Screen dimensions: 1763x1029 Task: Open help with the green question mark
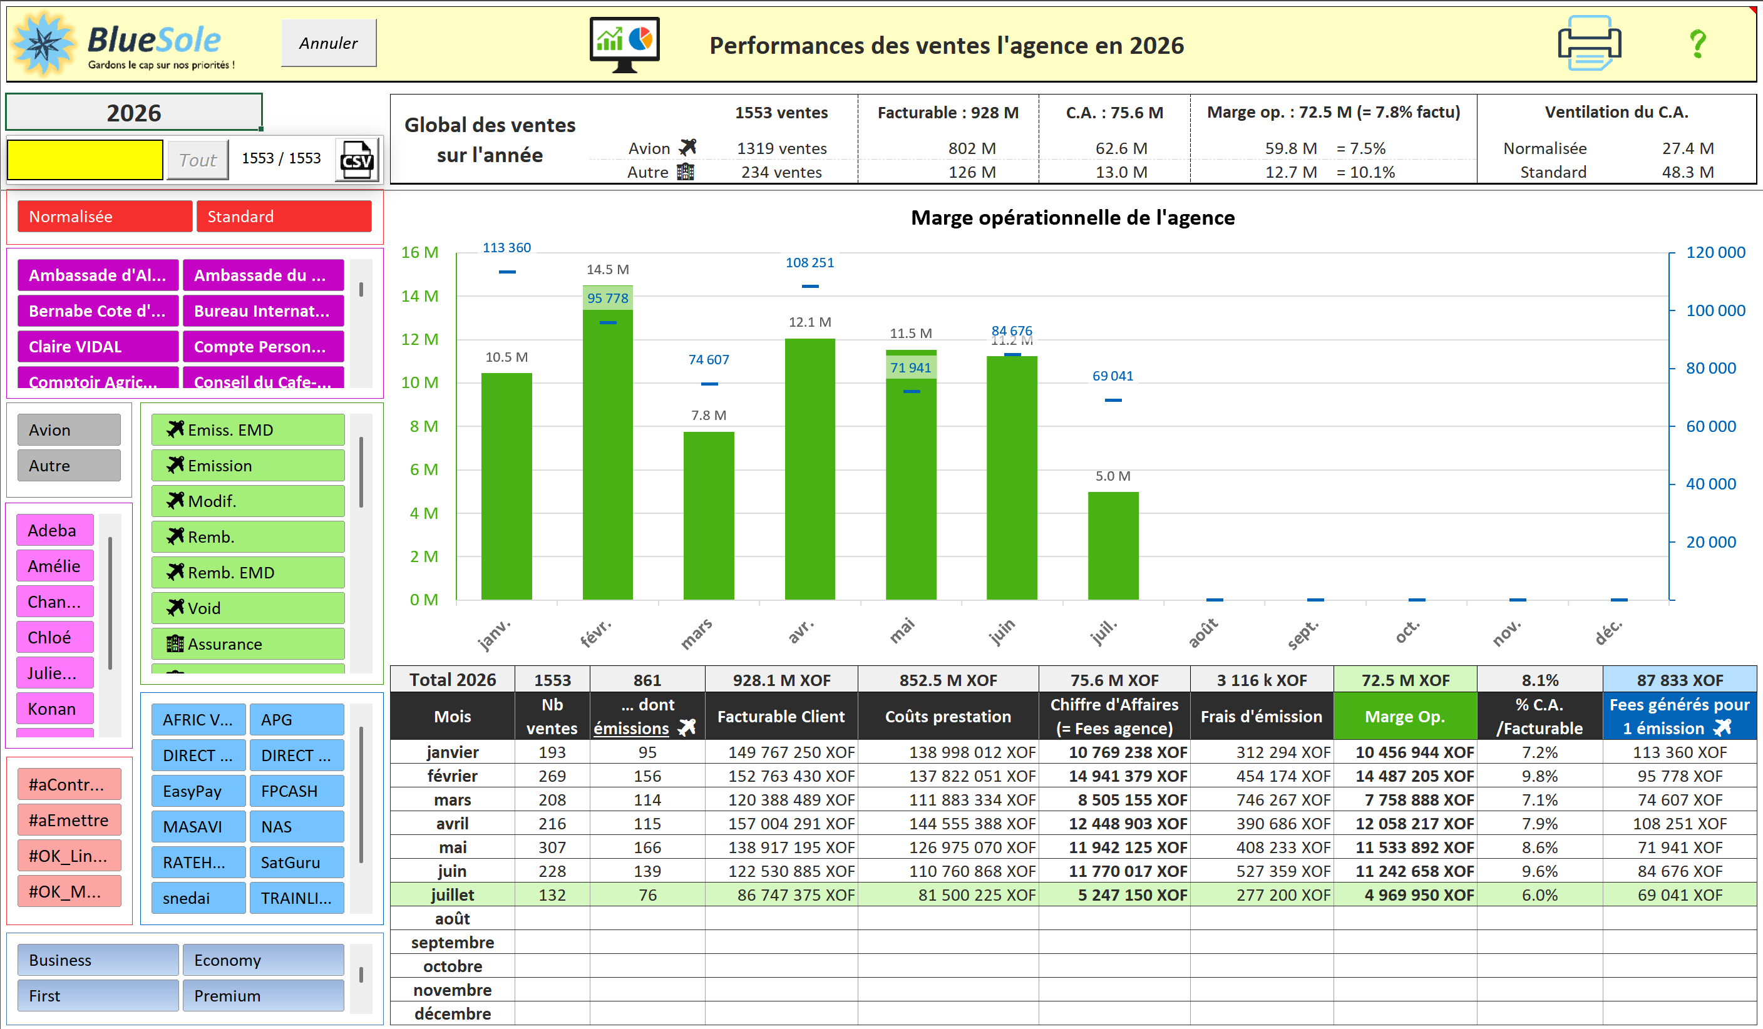point(1697,44)
